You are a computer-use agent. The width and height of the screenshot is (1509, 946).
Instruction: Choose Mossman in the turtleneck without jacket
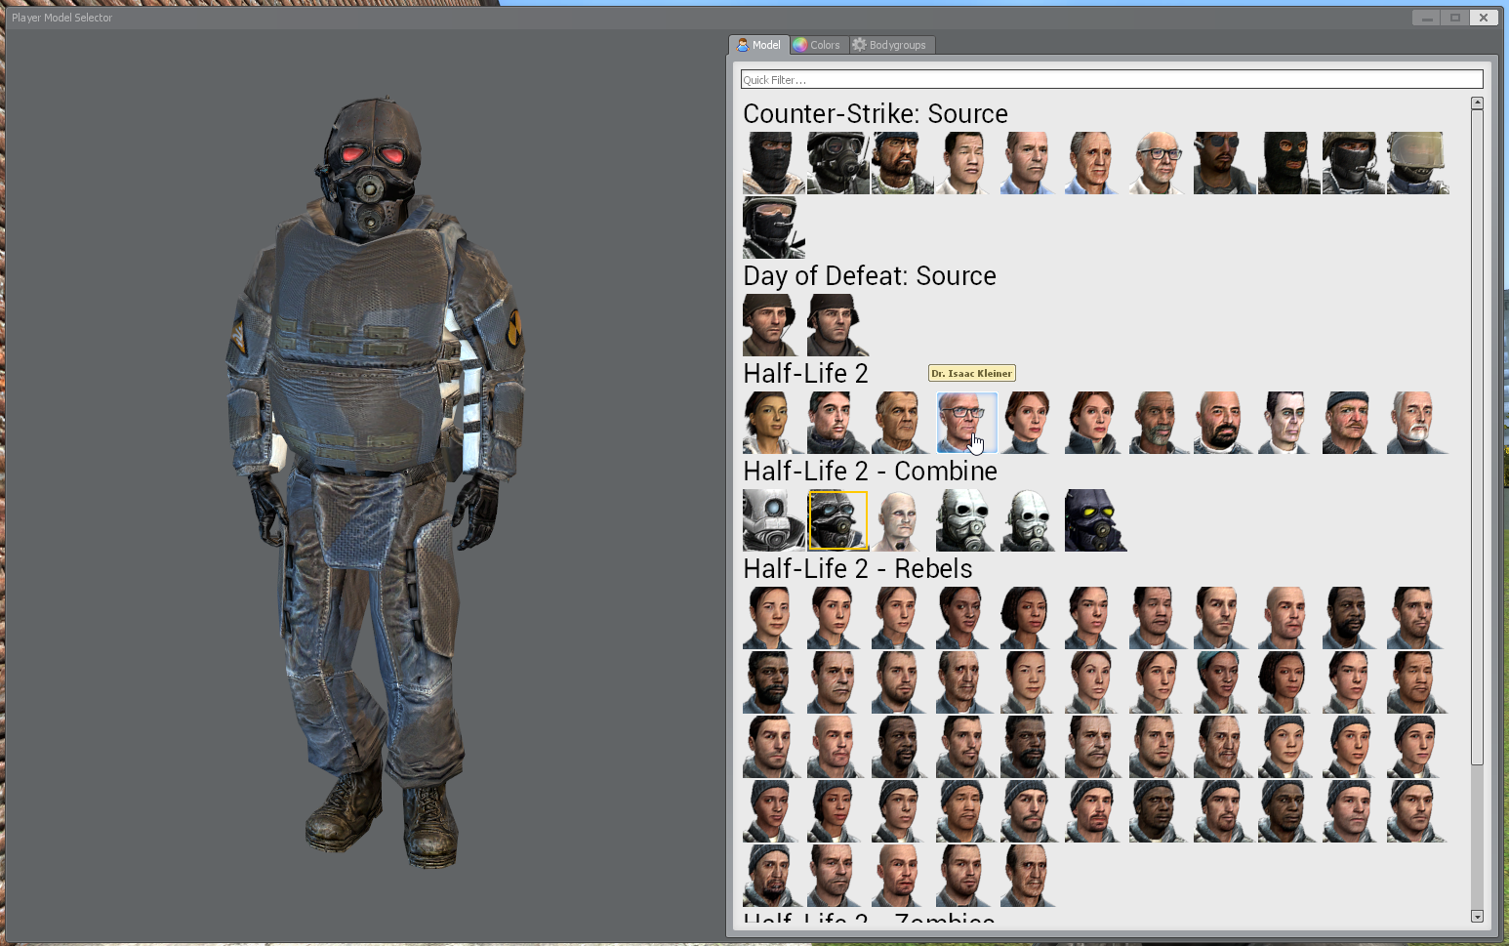coord(1032,423)
